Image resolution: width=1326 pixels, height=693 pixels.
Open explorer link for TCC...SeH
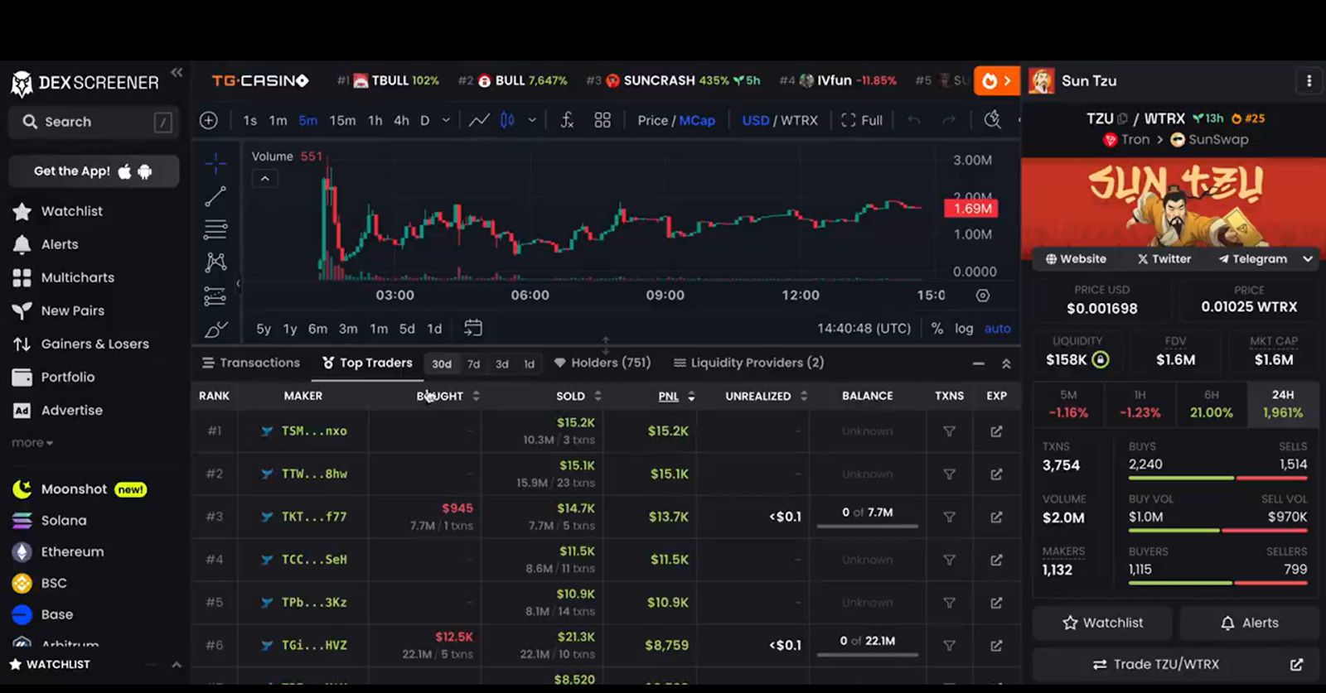click(996, 560)
